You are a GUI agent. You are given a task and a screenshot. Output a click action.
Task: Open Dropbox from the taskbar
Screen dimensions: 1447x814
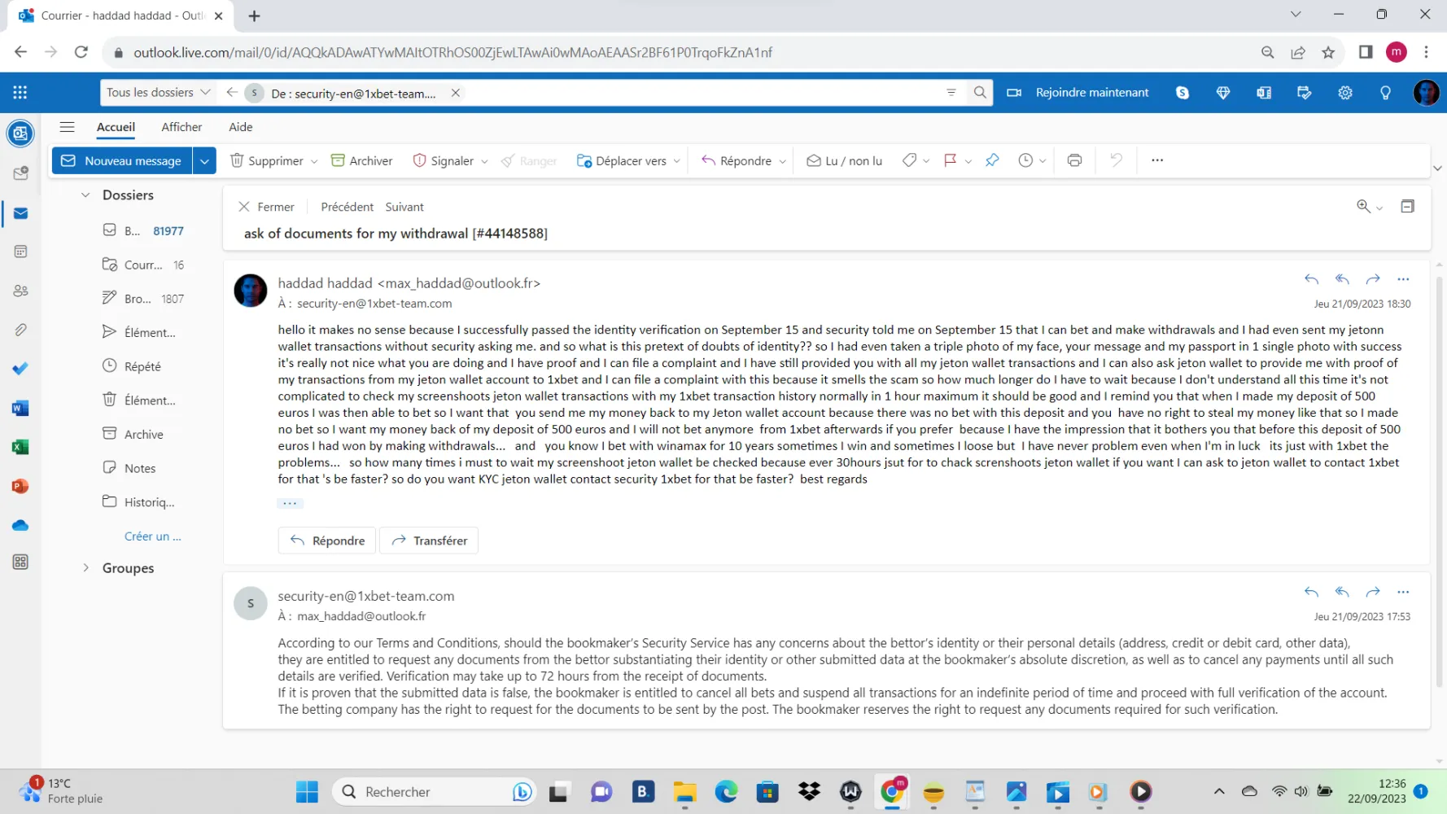(809, 791)
